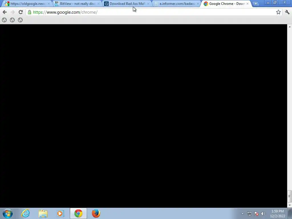Open the Windows Start menu orb
The height and width of the screenshot is (219, 292).
(x=8, y=213)
